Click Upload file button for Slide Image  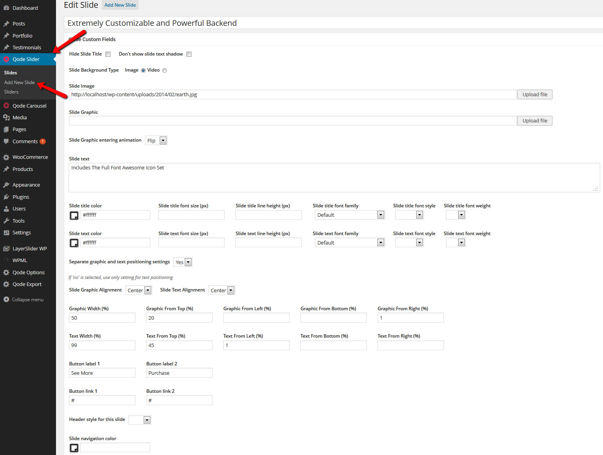(534, 94)
